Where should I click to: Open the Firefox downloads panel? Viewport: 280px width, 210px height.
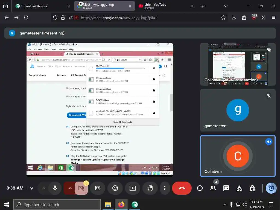tap(234, 17)
